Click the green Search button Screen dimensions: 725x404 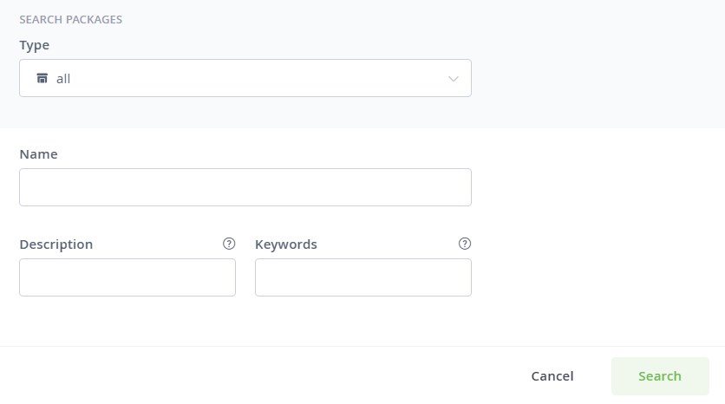tap(660, 376)
